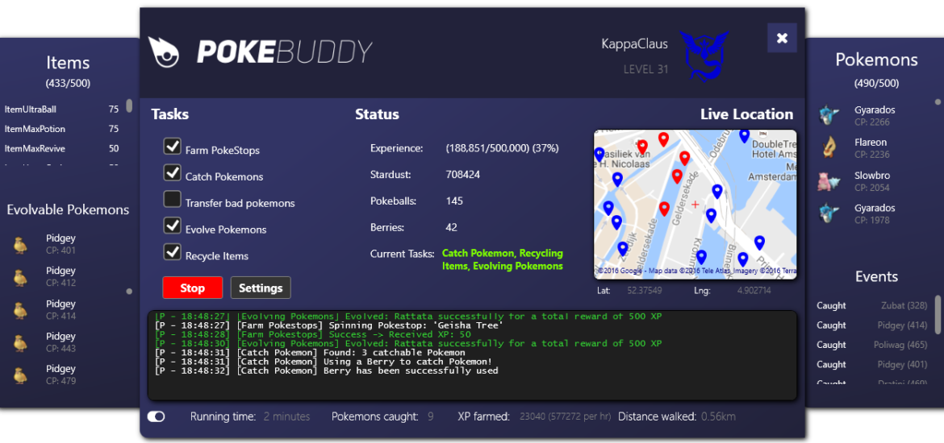Click the Caught Pidgey (414) event
Viewport: 944px width, 443px height.
click(871, 325)
